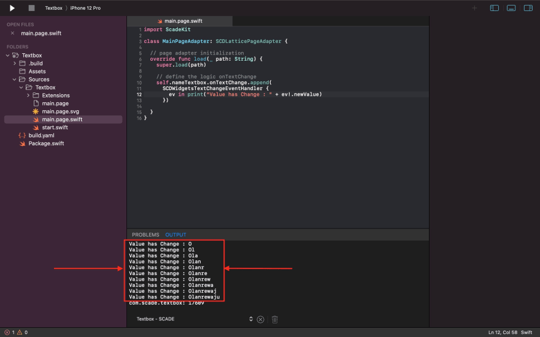Click the OPEN FILES section header
The height and width of the screenshot is (337, 540).
click(20, 25)
